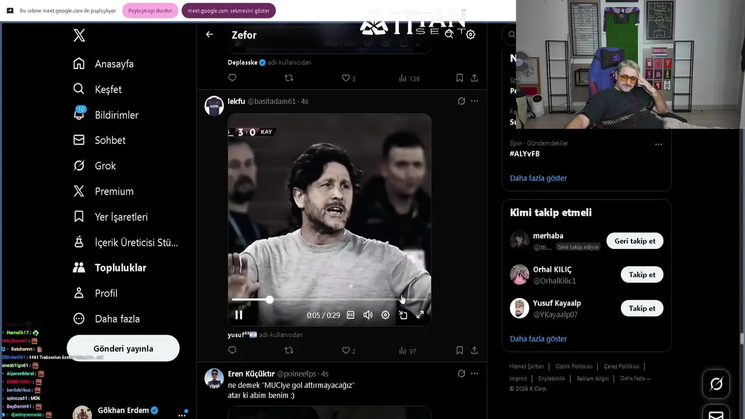Click Paylaşmayı durdur to stop sharing
This screenshot has width=745, height=419.
pos(150,10)
